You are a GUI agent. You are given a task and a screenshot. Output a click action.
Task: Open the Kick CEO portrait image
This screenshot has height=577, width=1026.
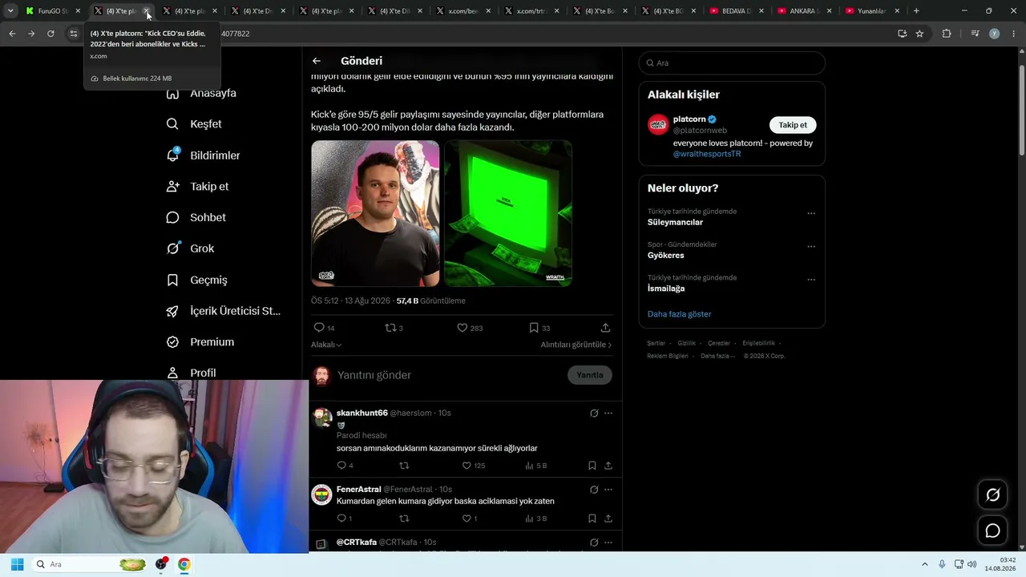(x=375, y=213)
